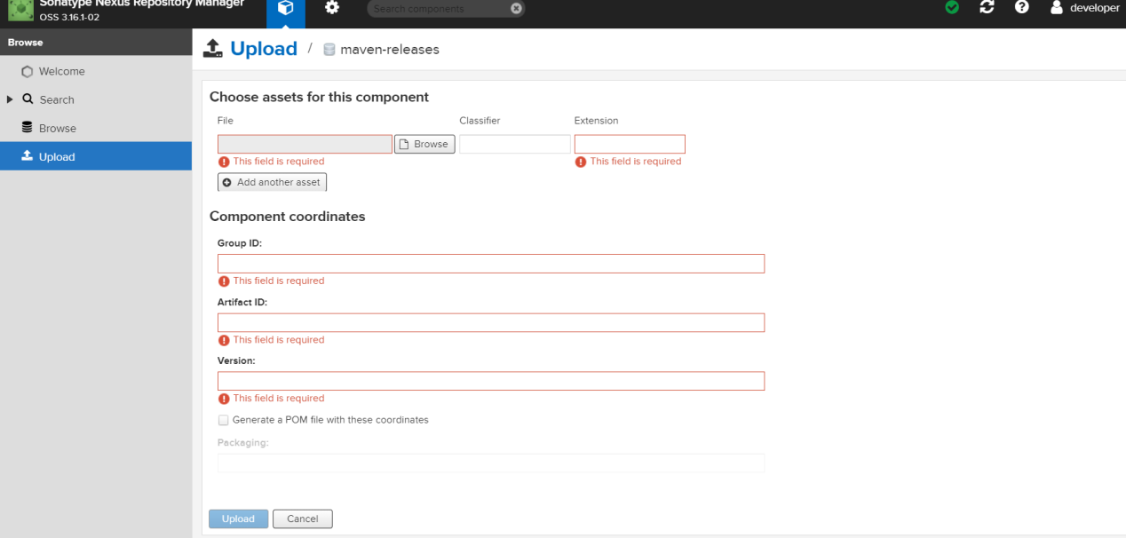The width and height of the screenshot is (1126, 538).
Task: Focus the Group ID input field
Action: point(490,264)
